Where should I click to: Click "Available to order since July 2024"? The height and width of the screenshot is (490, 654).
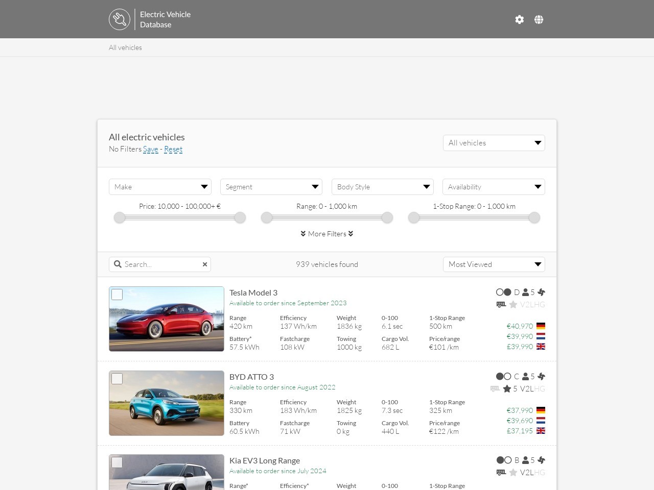pos(278,471)
